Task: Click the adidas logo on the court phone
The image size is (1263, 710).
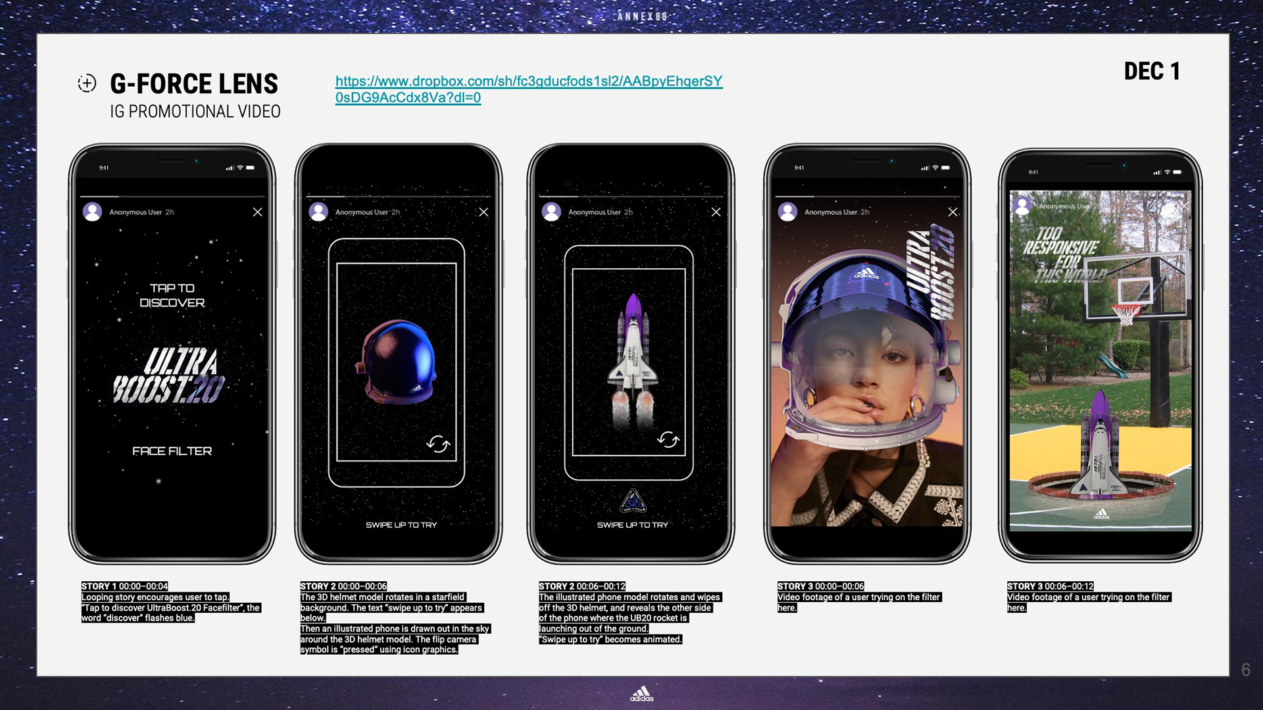Action: (x=1101, y=514)
